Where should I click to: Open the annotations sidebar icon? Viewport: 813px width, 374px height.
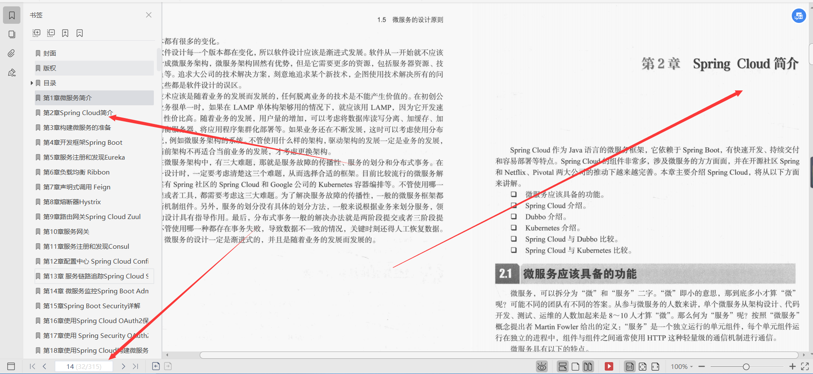point(12,73)
